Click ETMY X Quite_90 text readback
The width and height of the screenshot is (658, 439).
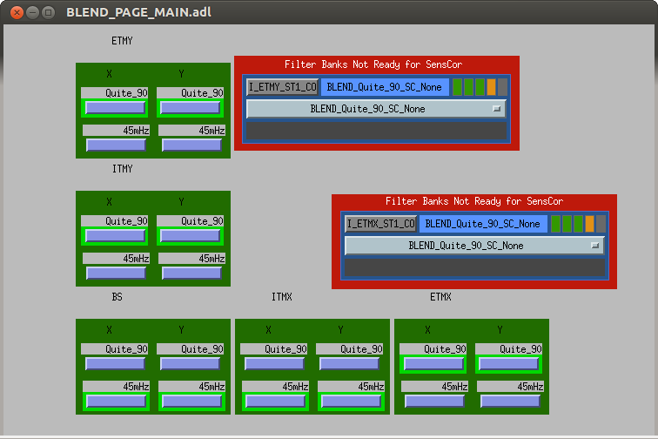(x=114, y=93)
